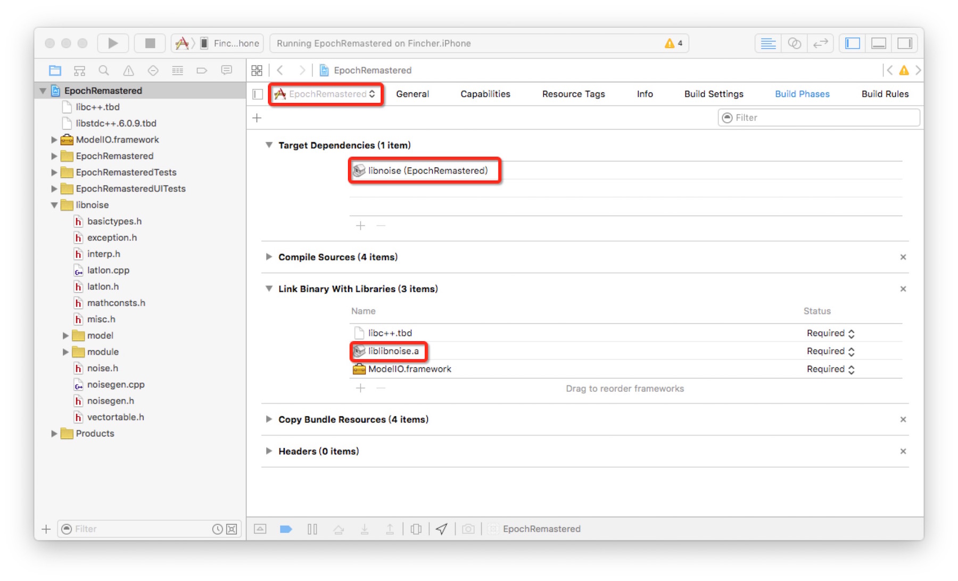Open related items grid menu

[257, 70]
